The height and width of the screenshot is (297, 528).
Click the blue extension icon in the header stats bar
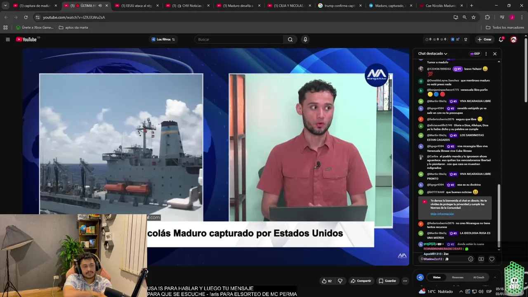coord(453,40)
